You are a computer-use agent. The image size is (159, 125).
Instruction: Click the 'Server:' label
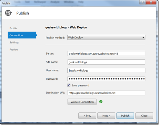(x=50, y=54)
